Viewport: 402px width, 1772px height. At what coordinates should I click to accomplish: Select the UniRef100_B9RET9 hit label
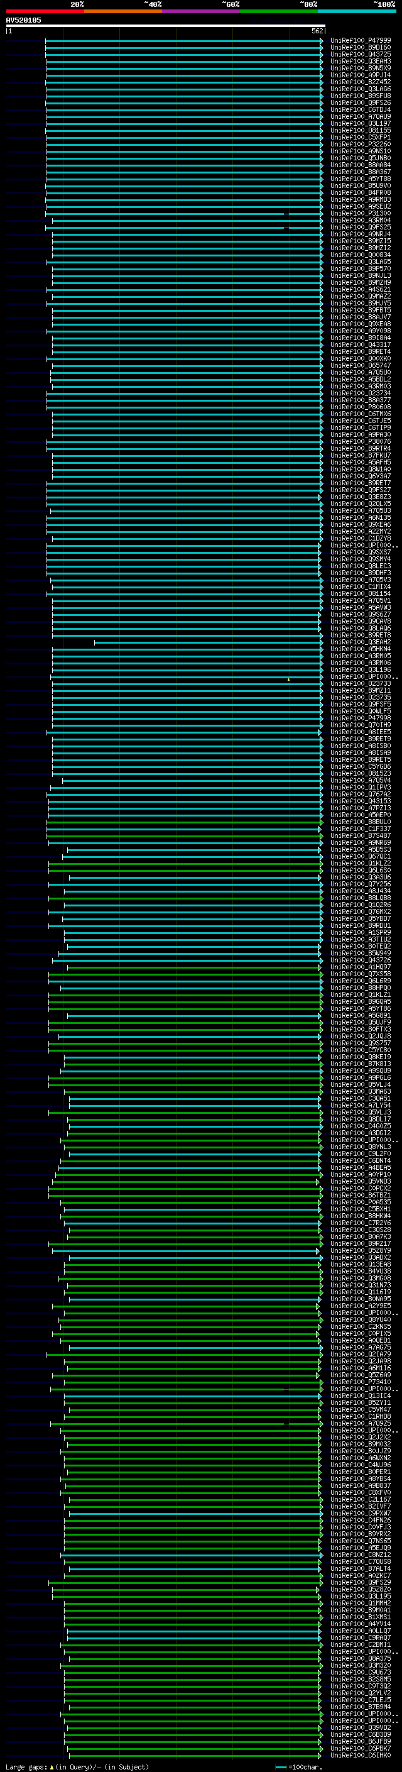tap(361, 739)
